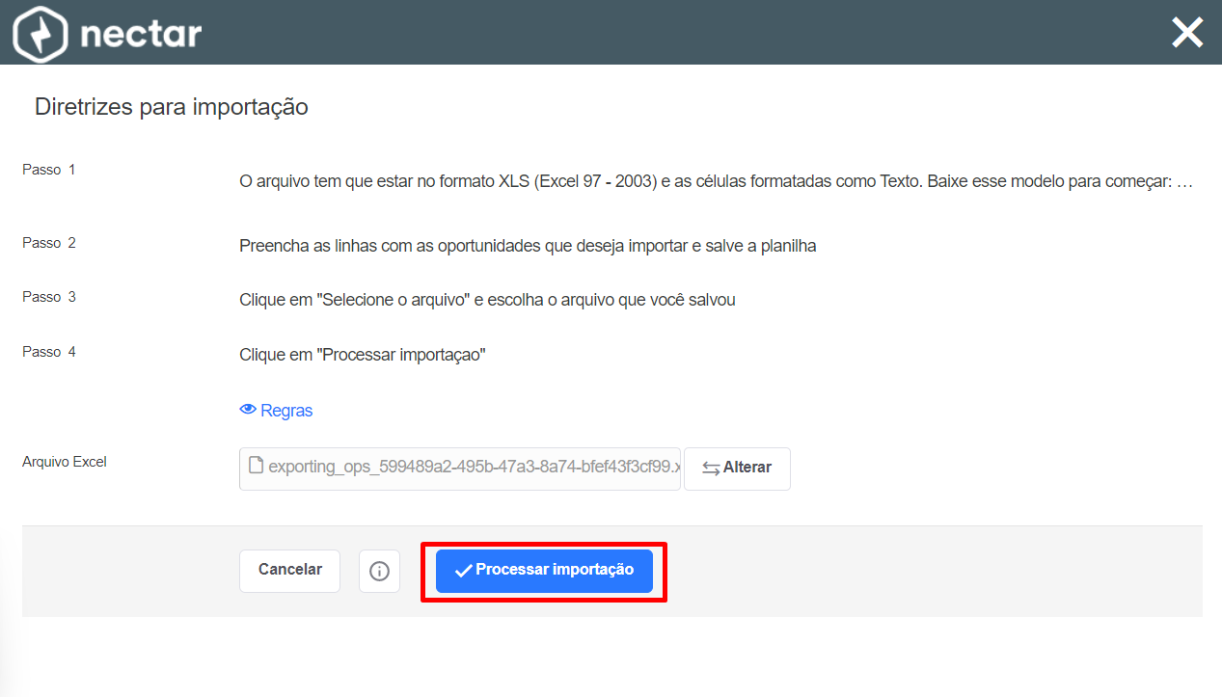Select the Passo 4 instruction text
Image resolution: width=1222 pixels, height=697 pixels.
pyautogui.click(x=362, y=355)
